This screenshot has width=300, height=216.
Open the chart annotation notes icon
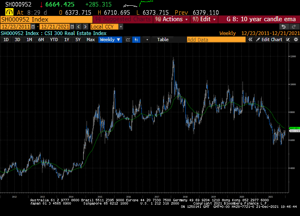click(x=288, y=40)
